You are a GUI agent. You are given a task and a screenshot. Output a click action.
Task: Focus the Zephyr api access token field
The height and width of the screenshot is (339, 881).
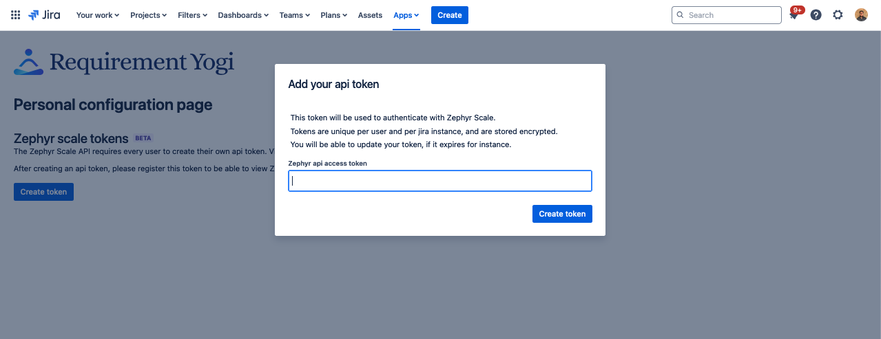click(x=439, y=181)
